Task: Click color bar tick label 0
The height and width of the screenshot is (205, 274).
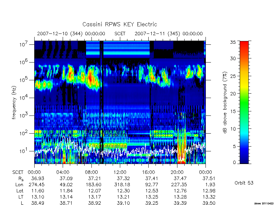Action: tap(234, 163)
